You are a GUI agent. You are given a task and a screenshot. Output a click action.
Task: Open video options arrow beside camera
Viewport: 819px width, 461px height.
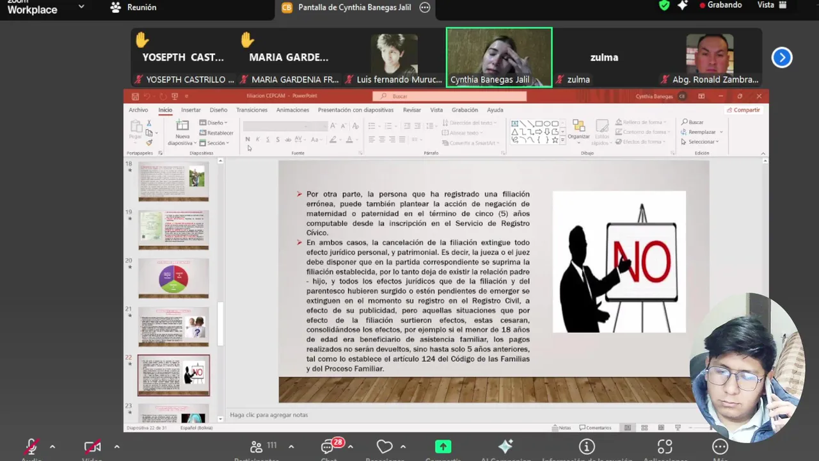pos(116,446)
